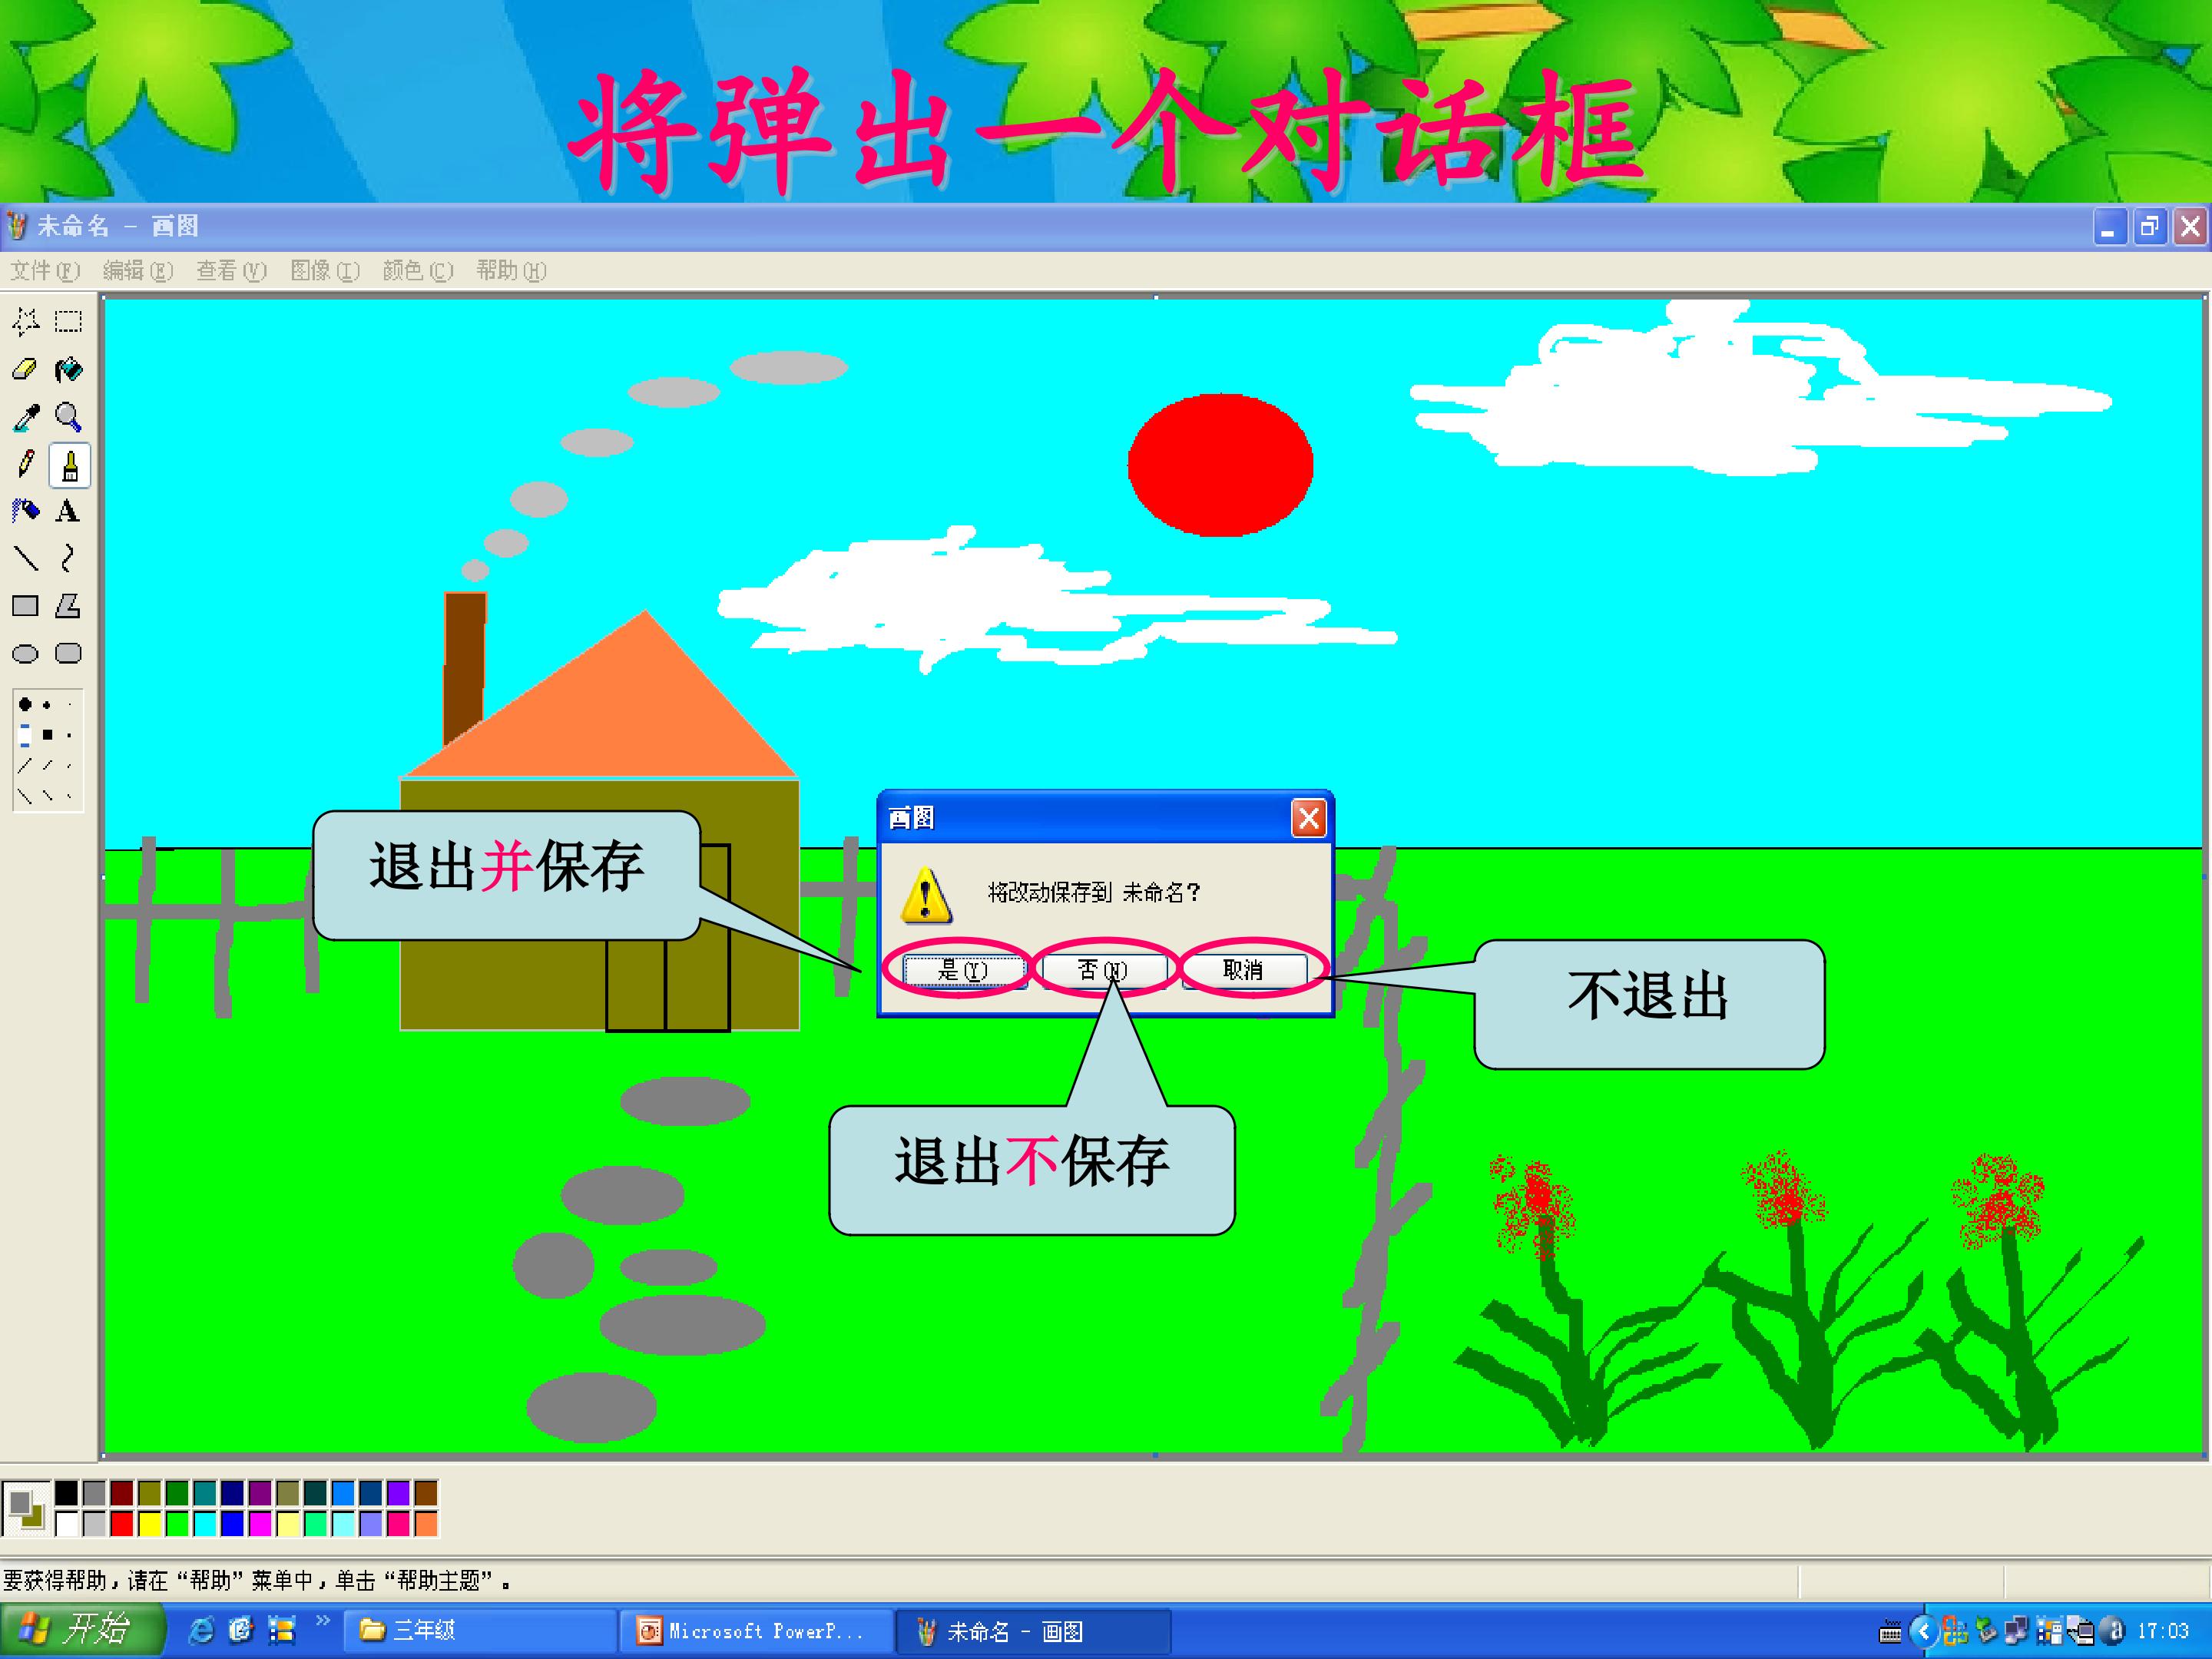
Task: Select the Airbrush spray tool
Action: tap(25, 511)
